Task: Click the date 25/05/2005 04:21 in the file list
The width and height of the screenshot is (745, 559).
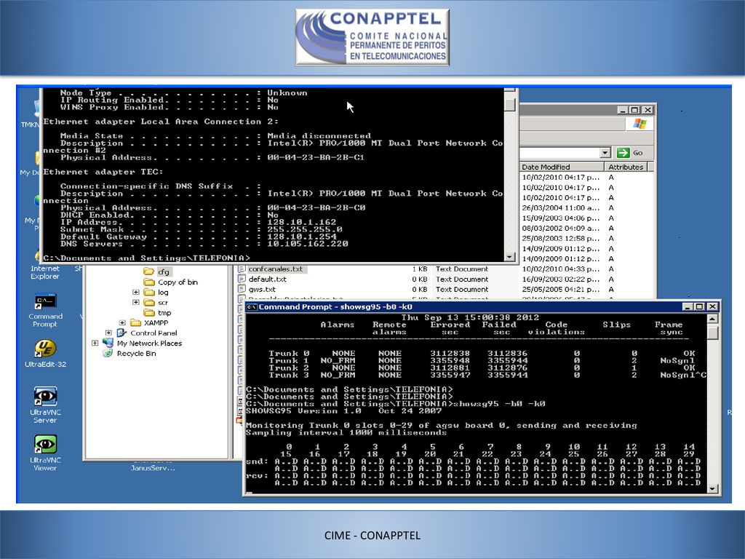Action: point(561,290)
